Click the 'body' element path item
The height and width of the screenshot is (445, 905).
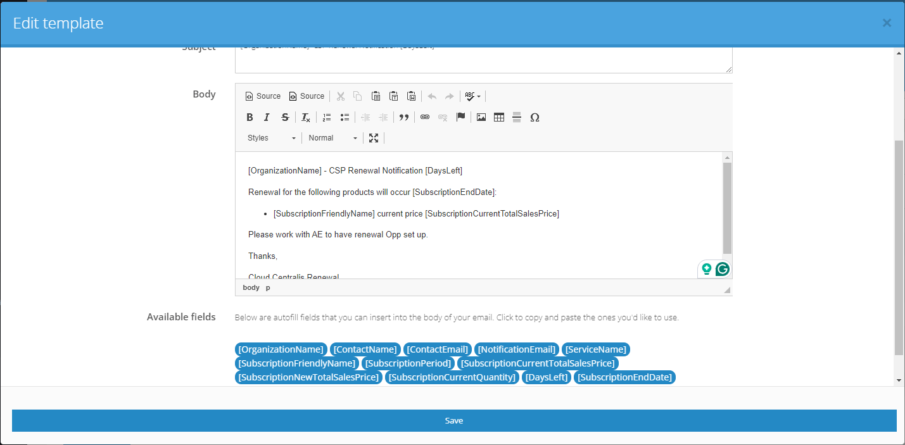point(251,287)
